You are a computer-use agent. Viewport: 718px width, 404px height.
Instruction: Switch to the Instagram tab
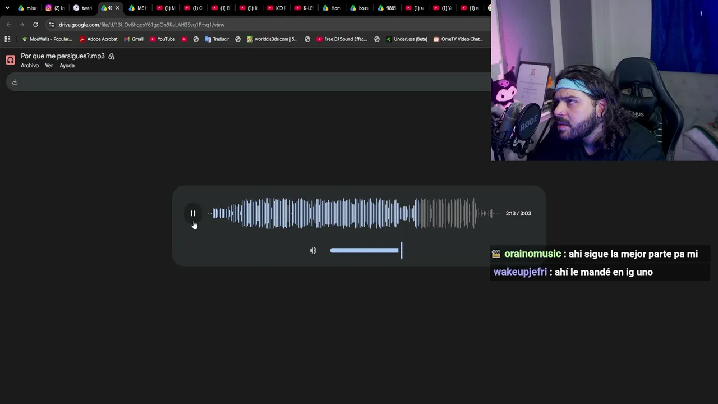[55, 8]
